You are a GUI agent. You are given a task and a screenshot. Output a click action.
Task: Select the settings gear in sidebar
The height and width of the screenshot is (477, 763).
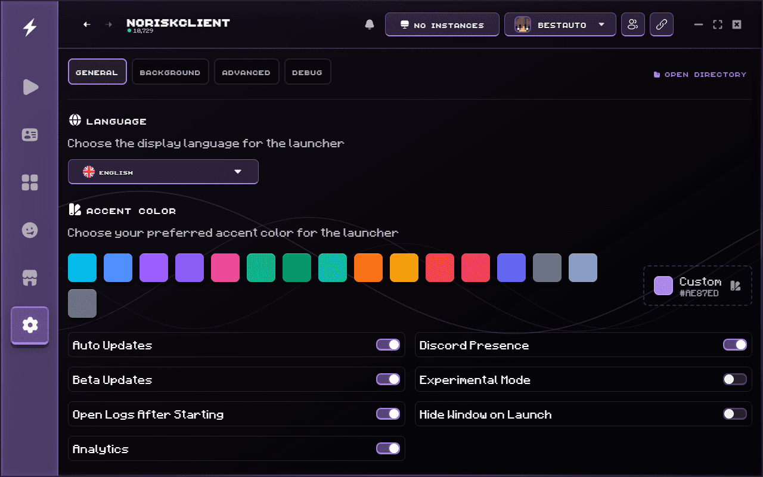click(x=30, y=325)
